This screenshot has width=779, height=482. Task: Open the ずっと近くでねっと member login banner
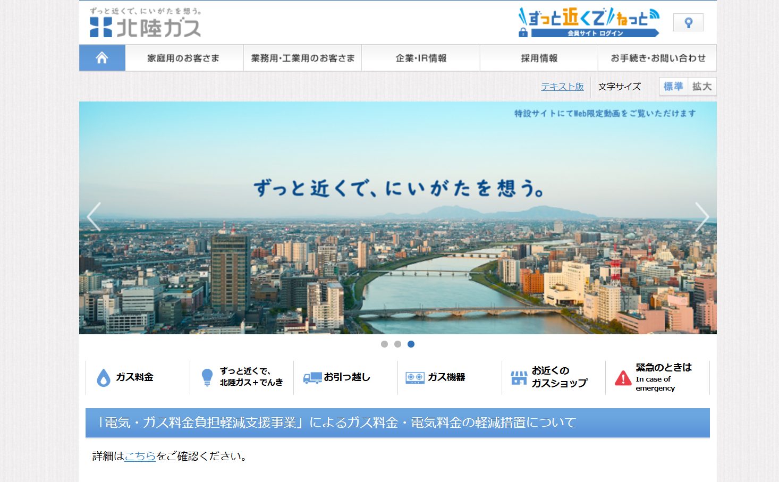[x=589, y=22]
